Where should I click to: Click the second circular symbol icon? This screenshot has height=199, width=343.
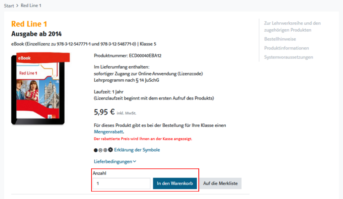coord(101,150)
